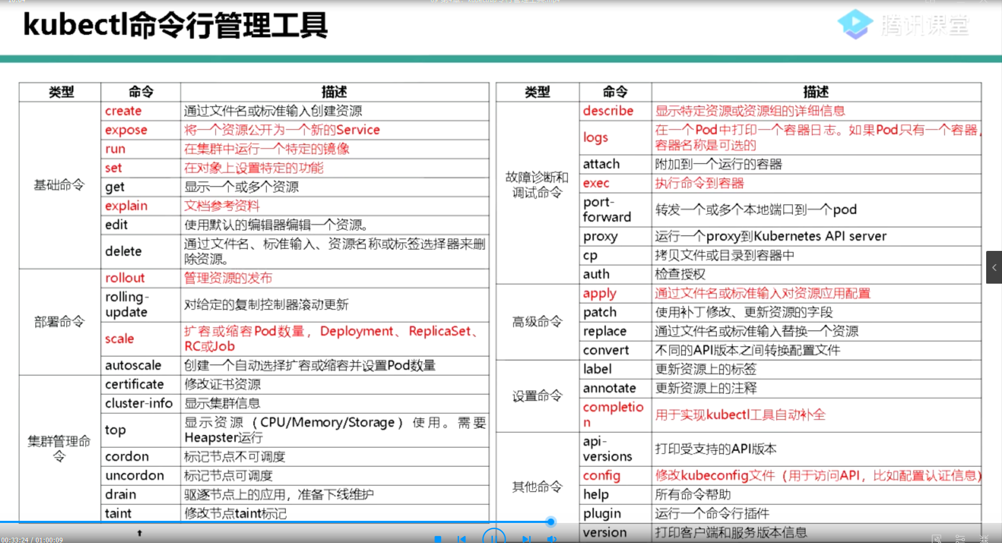The height and width of the screenshot is (543, 1002).
Task: Click the 'completion' command cell
Action: (615, 415)
